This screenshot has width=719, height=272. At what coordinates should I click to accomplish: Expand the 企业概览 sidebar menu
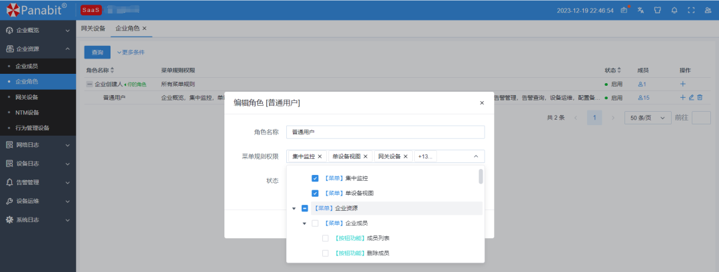click(68, 31)
